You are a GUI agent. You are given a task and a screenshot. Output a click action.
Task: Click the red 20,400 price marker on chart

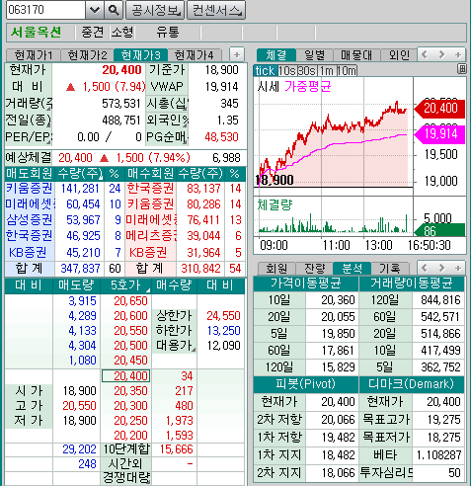[439, 109]
